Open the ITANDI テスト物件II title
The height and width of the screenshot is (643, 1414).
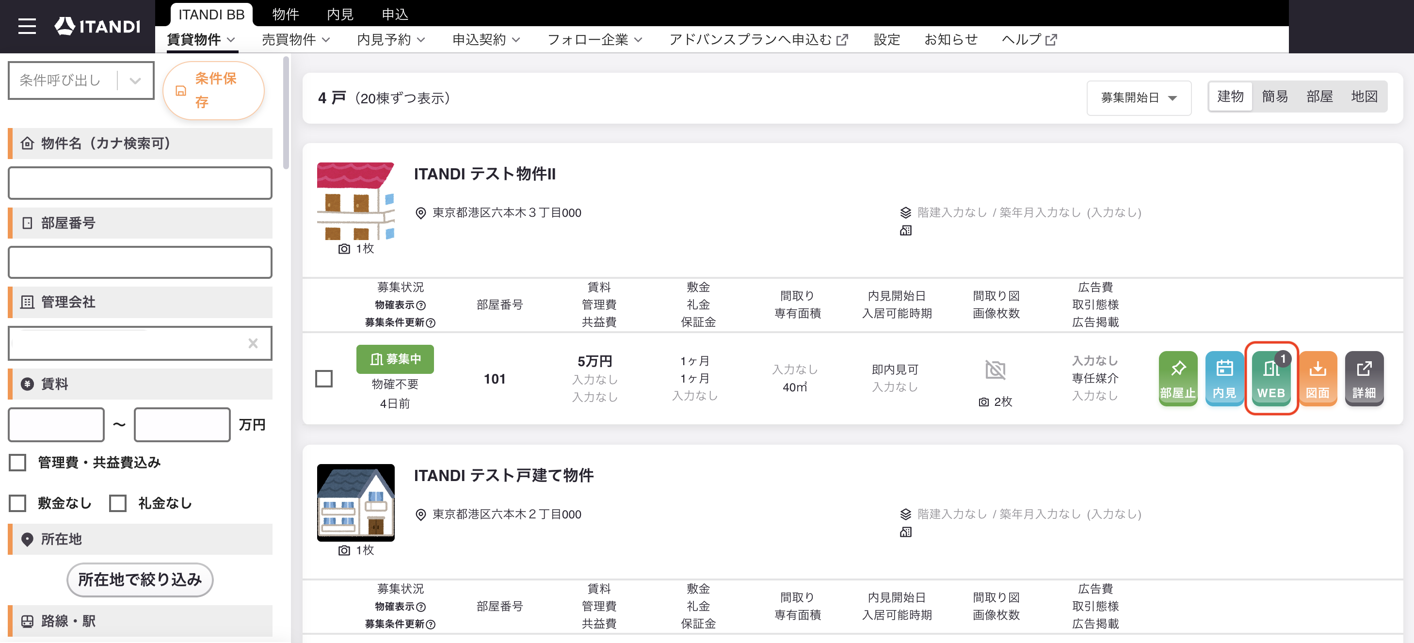(485, 174)
